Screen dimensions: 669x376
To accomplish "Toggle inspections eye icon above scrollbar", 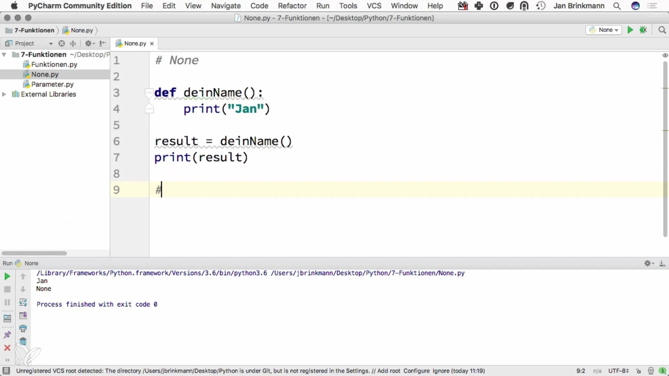I will (x=665, y=55).
